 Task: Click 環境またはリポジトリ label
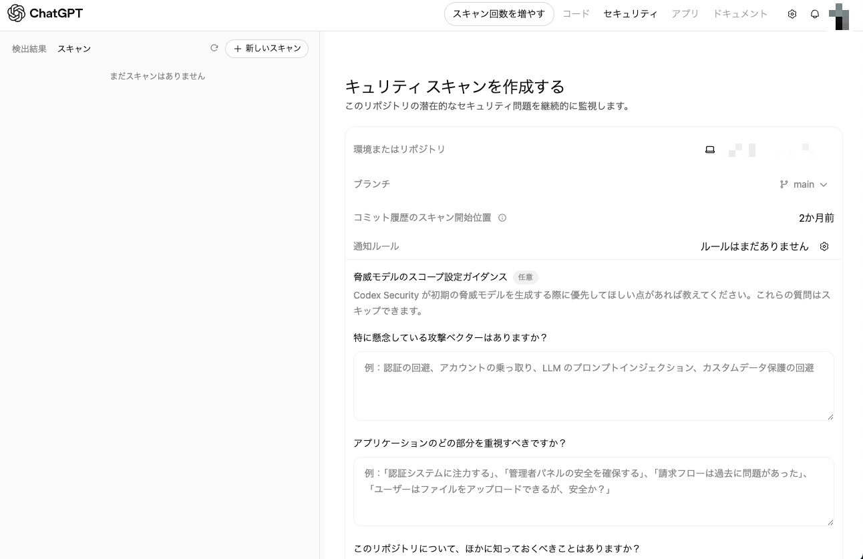coord(399,149)
